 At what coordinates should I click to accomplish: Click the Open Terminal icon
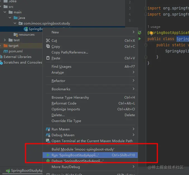click(48, 141)
